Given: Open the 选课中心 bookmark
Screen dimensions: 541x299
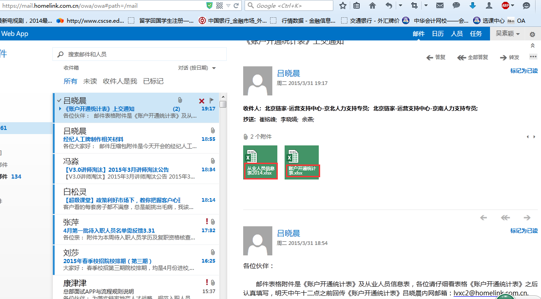Looking at the screenshot, I should [489, 20].
